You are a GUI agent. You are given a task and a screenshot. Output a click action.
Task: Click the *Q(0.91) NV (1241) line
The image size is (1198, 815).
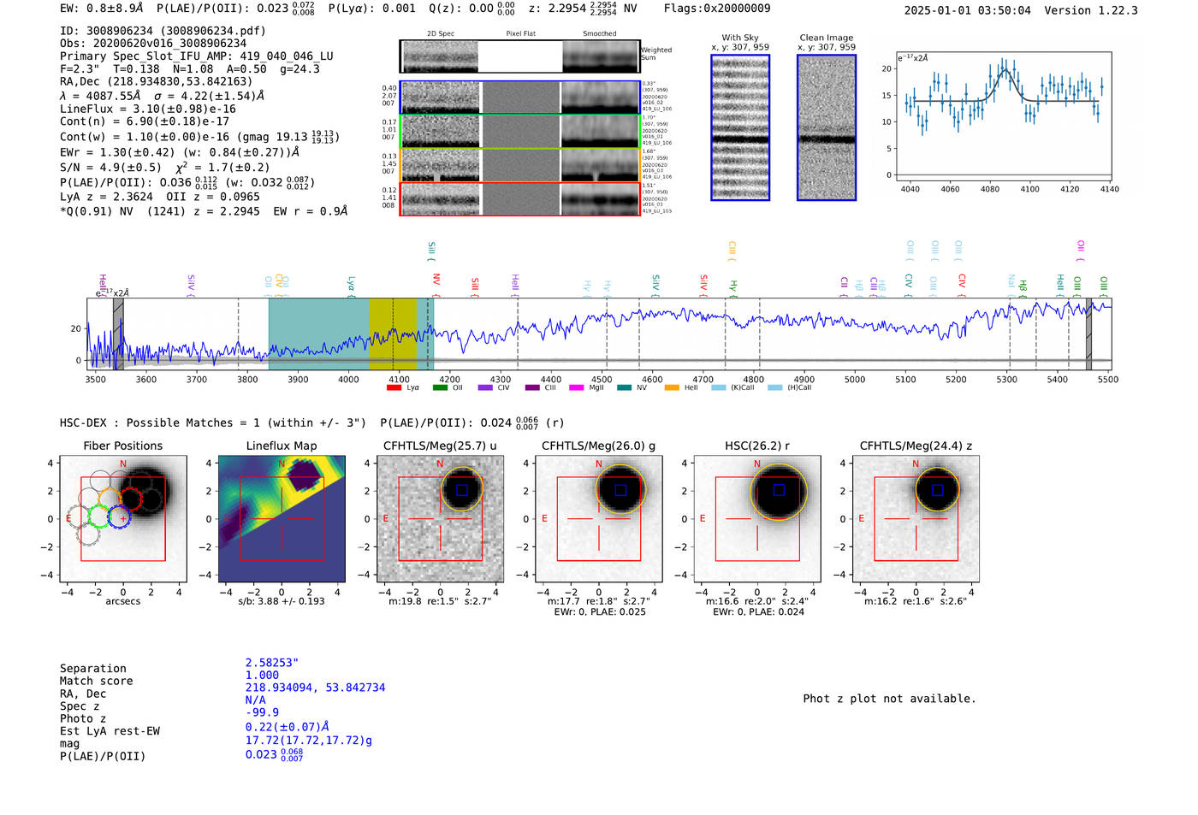coord(204,211)
